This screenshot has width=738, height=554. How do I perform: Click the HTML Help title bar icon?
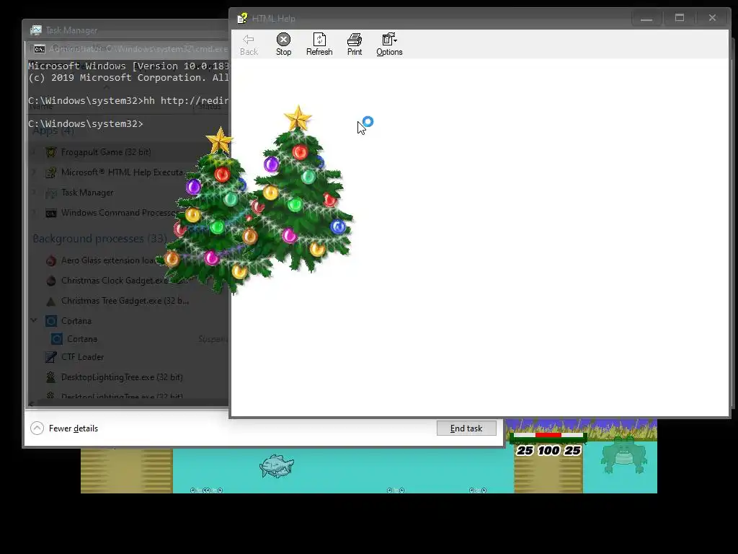(x=242, y=18)
